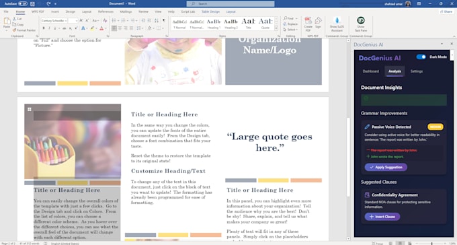The height and width of the screenshot is (245, 457).
Task: Toggle italic formatting
Action: tap(49, 28)
